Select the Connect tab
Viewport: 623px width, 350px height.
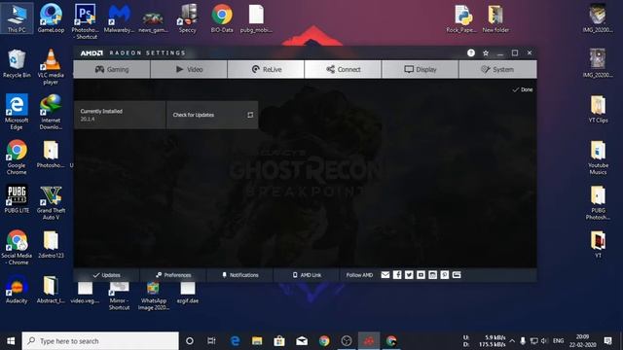[x=343, y=69]
